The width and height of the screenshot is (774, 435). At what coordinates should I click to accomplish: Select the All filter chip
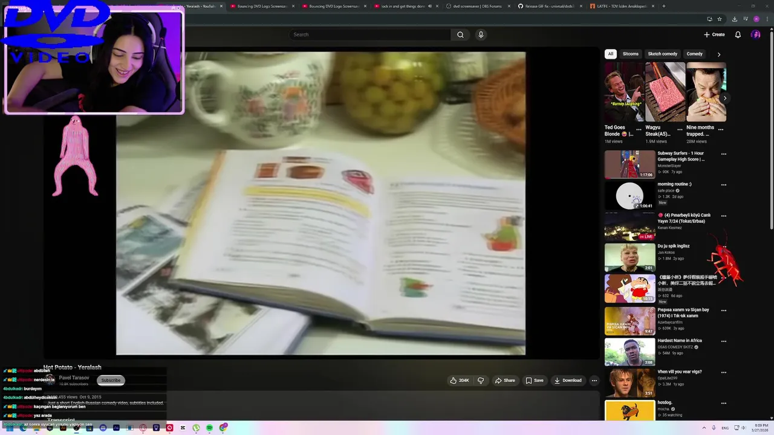tap(610, 54)
